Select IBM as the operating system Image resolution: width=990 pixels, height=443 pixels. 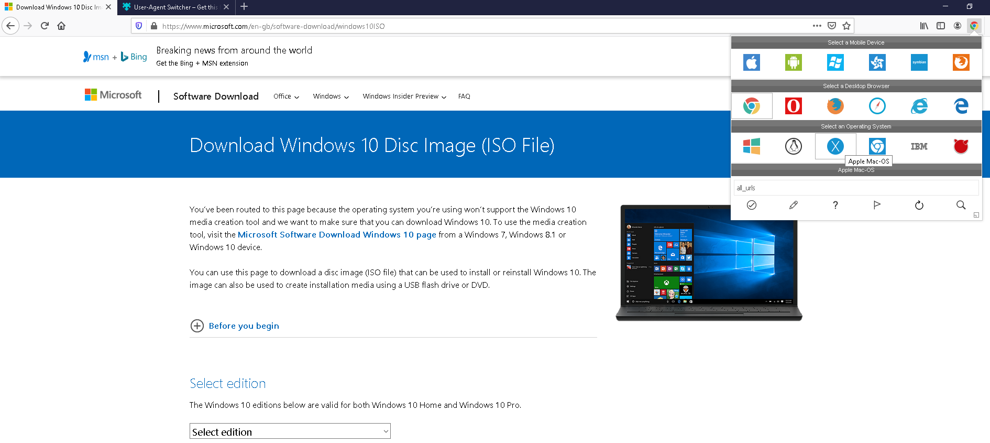(x=919, y=146)
